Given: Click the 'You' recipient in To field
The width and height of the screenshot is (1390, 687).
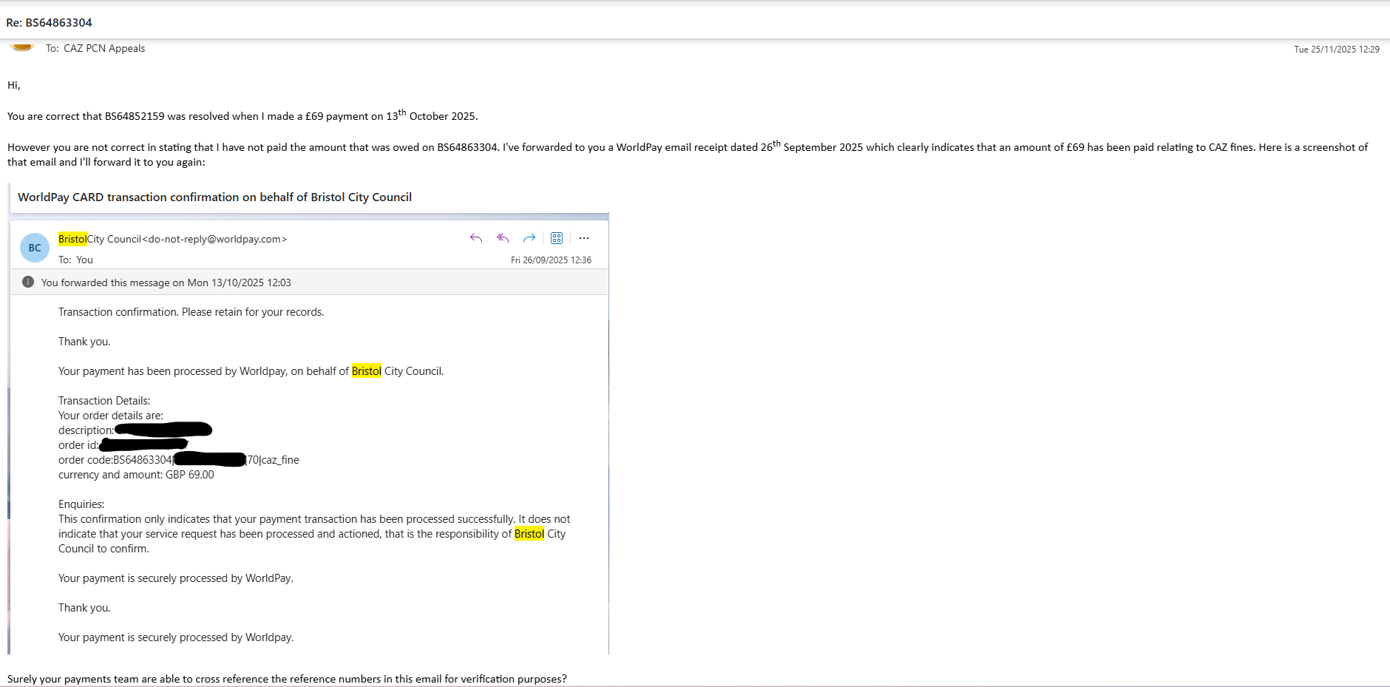Looking at the screenshot, I should click(x=84, y=260).
